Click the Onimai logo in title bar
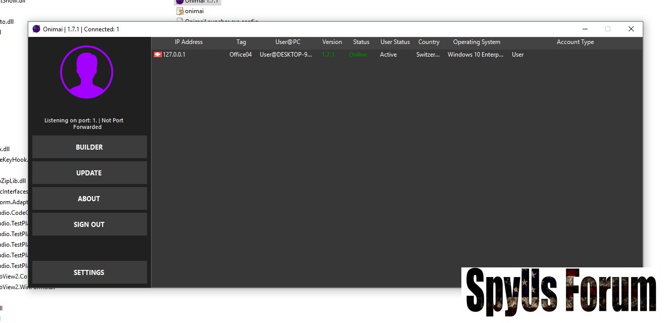 [36, 29]
